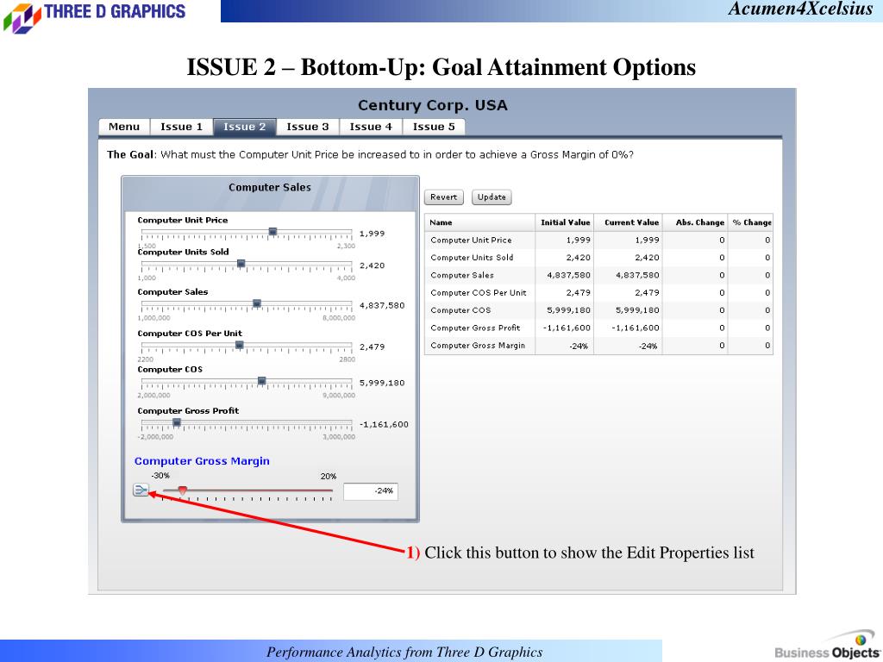
Task: Select the Computer Gross Profit table row name
Action: coord(475,328)
